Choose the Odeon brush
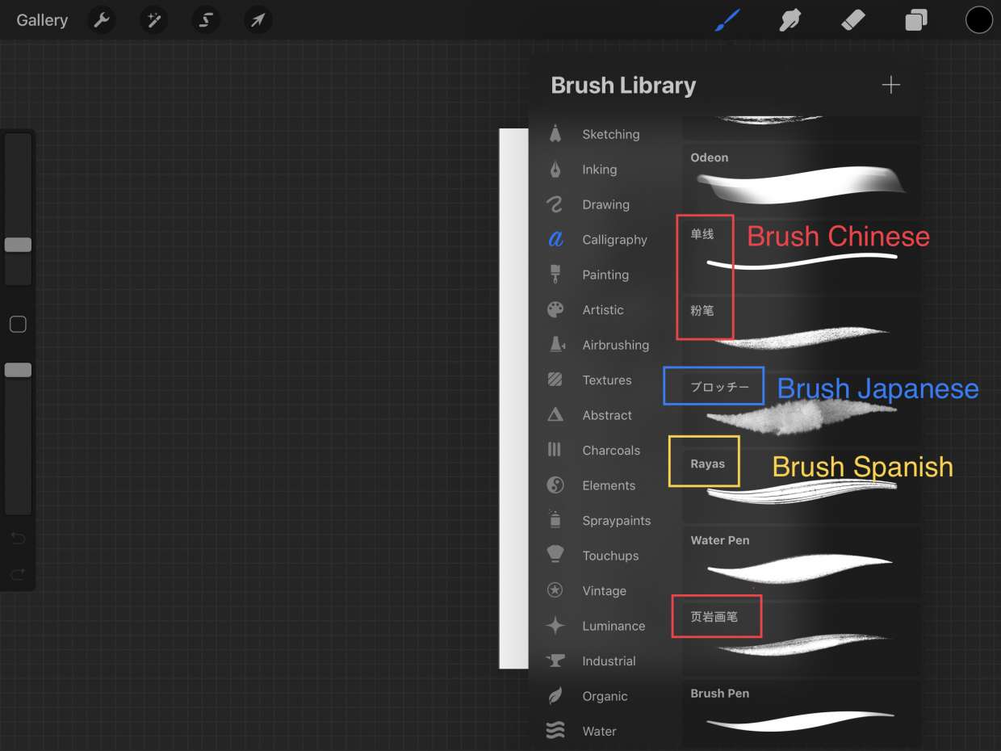 (801, 179)
